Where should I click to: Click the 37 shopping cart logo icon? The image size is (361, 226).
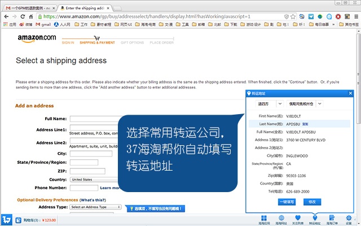[x=8, y=219]
